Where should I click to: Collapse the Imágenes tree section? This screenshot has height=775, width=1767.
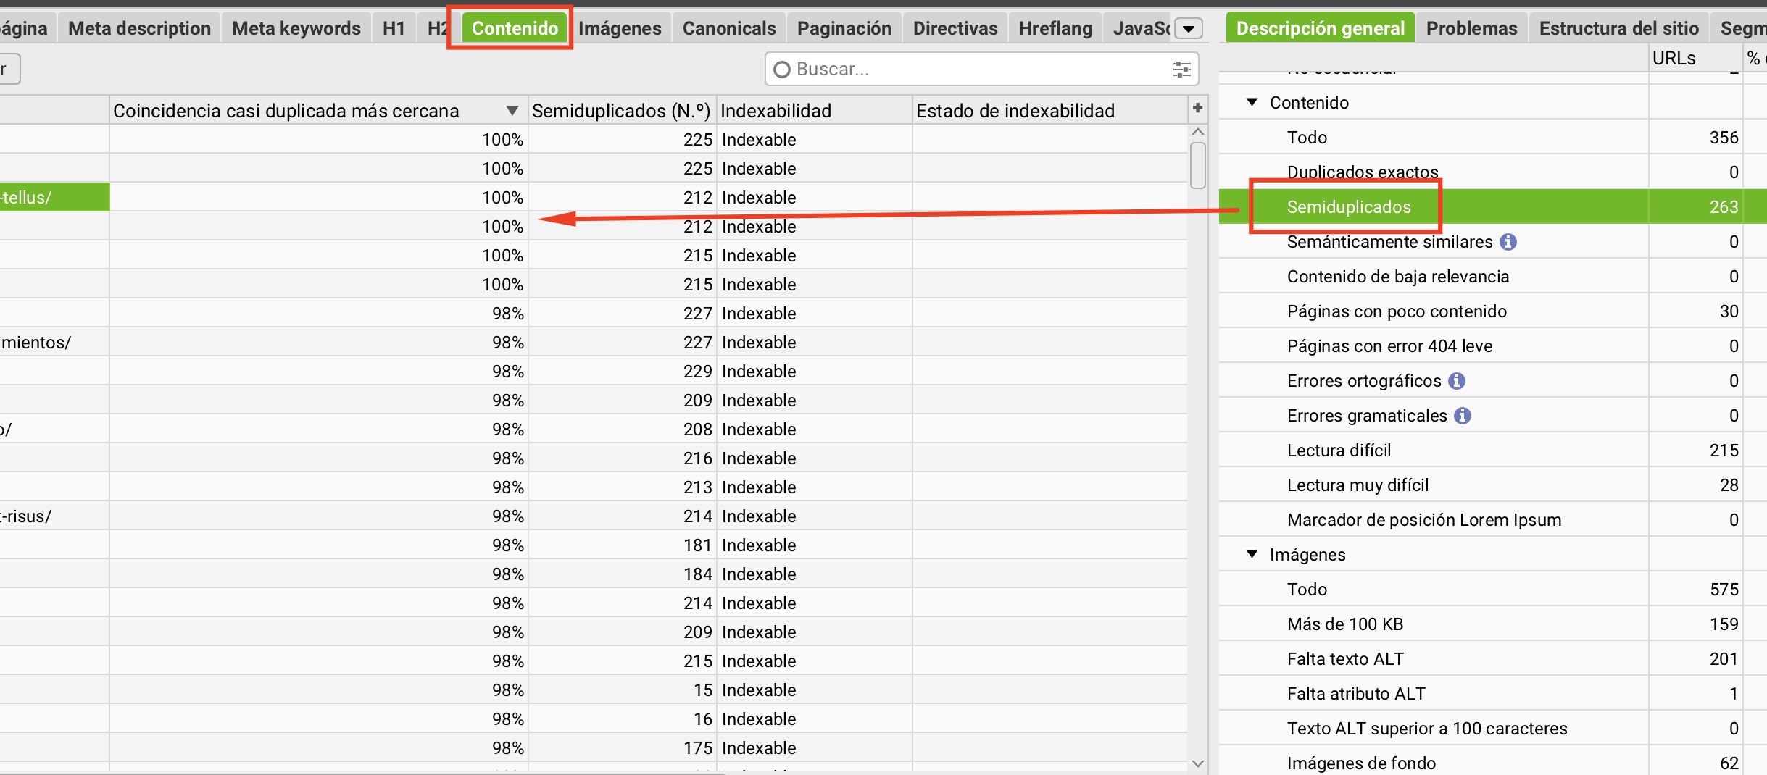pos(1252,554)
